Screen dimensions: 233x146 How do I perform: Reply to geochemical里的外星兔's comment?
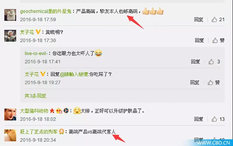point(199,20)
